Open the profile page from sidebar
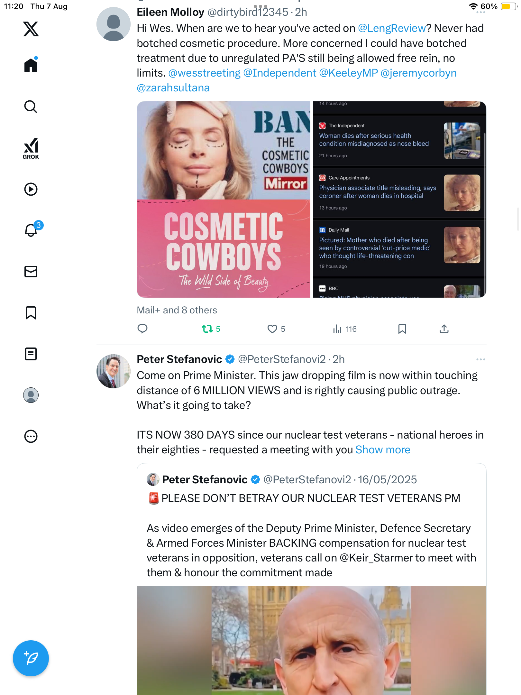Viewport: 521px width, 695px height. point(31,395)
